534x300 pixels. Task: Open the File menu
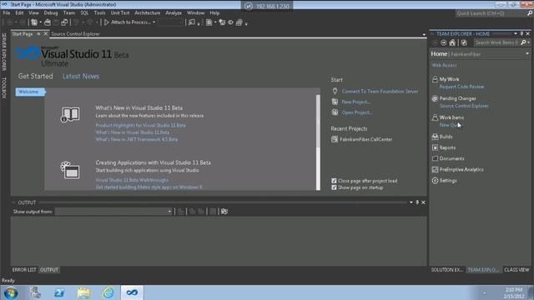click(x=7, y=13)
